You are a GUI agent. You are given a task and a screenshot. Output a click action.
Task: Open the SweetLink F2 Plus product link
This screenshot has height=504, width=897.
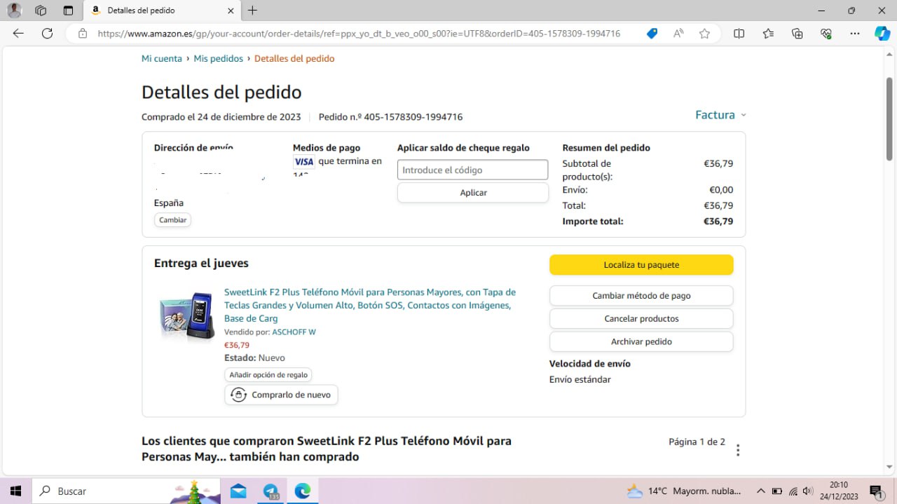[370, 305]
